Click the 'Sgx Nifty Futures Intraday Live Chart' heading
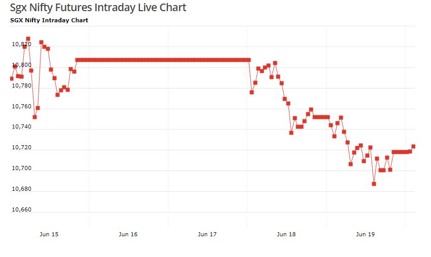This screenshot has height=257, width=431. pyautogui.click(x=98, y=8)
